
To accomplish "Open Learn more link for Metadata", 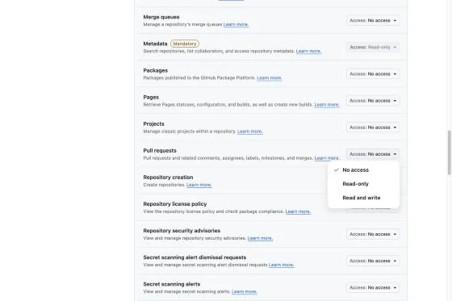I will (x=308, y=52).
